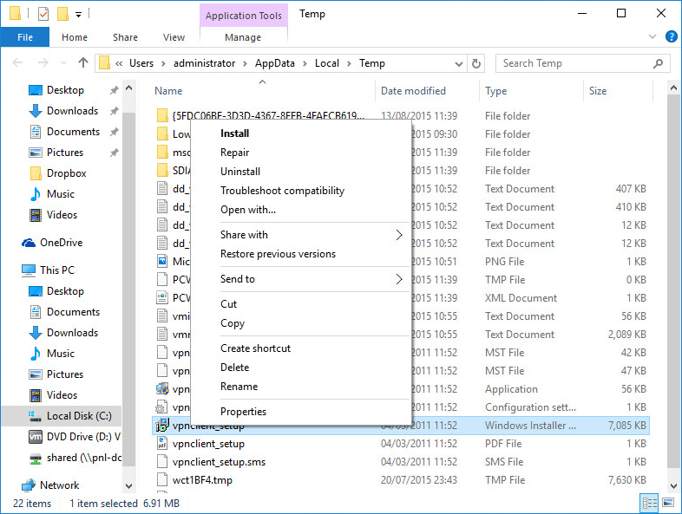Expand the ribbon with the chevron
Screen dimensions: 682x514
(652, 36)
